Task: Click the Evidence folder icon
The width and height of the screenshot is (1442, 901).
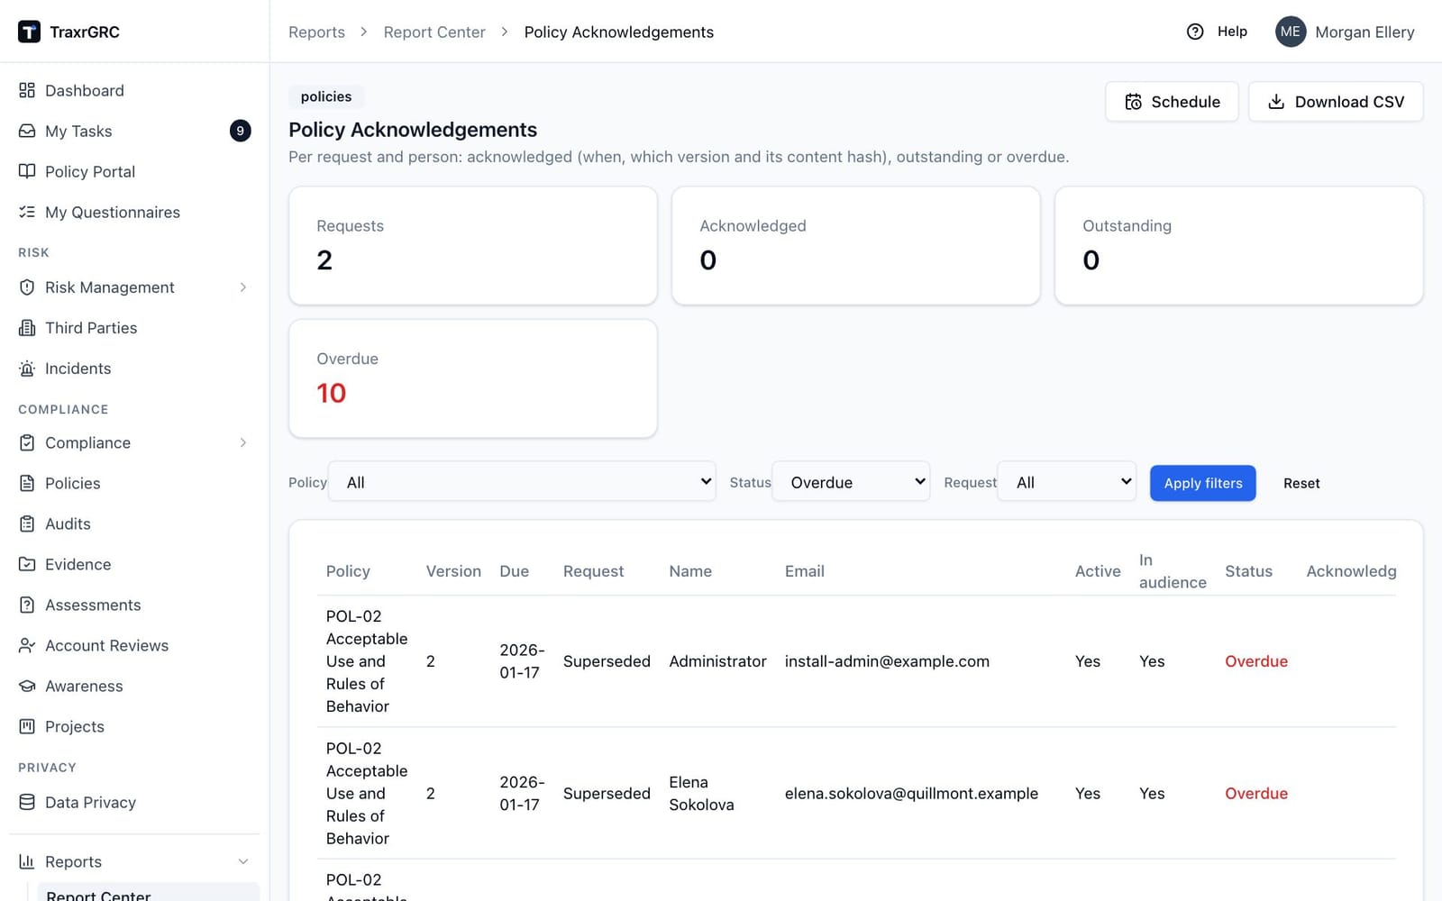Action: pos(27,564)
